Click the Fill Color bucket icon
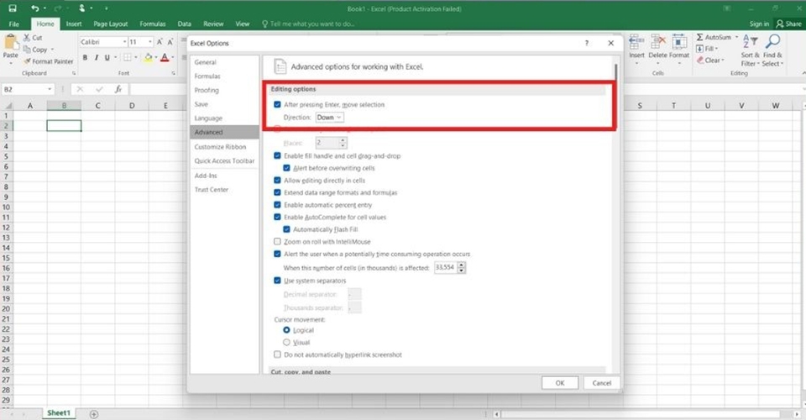 pos(148,58)
